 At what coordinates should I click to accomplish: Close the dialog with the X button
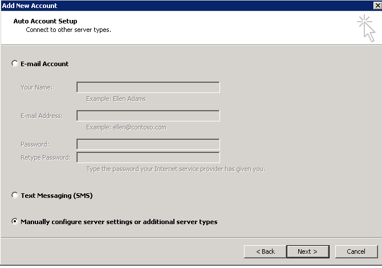coord(376,5)
